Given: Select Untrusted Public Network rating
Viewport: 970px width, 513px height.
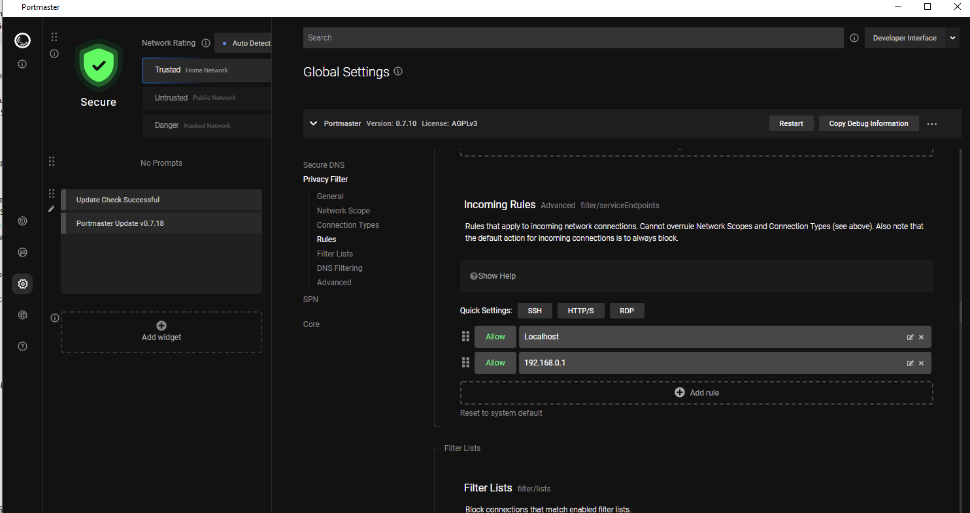Looking at the screenshot, I should [x=207, y=97].
